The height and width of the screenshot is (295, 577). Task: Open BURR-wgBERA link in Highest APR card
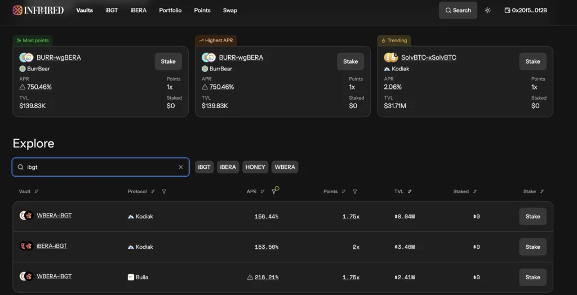[241, 57]
